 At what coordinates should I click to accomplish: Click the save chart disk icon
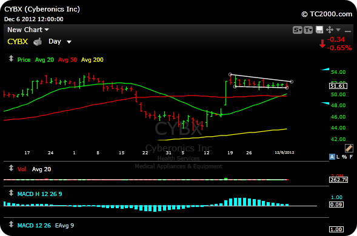point(319,30)
